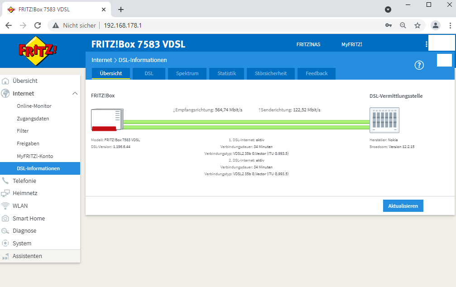Open the Diagnose menu
This screenshot has width=456, height=287.
click(x=24, y=231)
